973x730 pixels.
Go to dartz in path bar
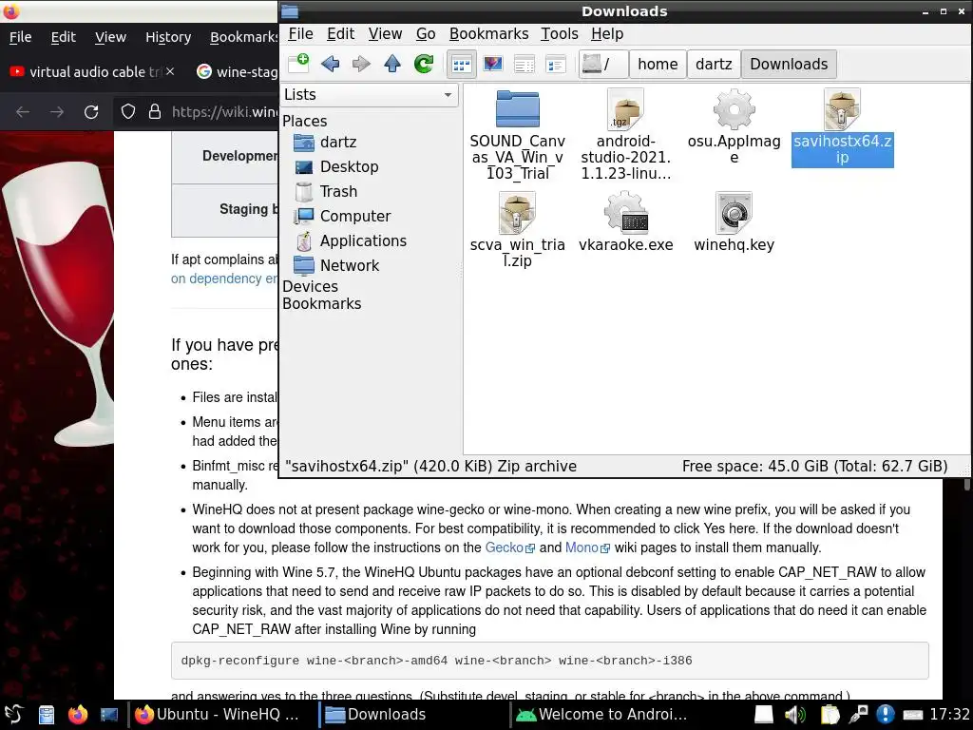714,64
